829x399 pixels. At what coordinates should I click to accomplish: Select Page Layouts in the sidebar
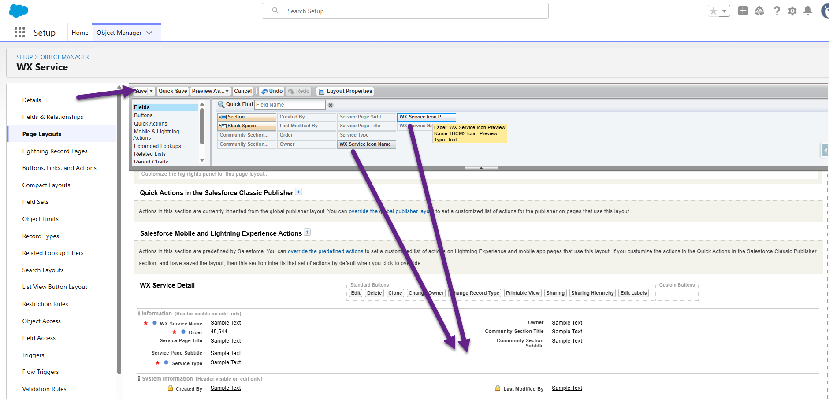(42, 134)
